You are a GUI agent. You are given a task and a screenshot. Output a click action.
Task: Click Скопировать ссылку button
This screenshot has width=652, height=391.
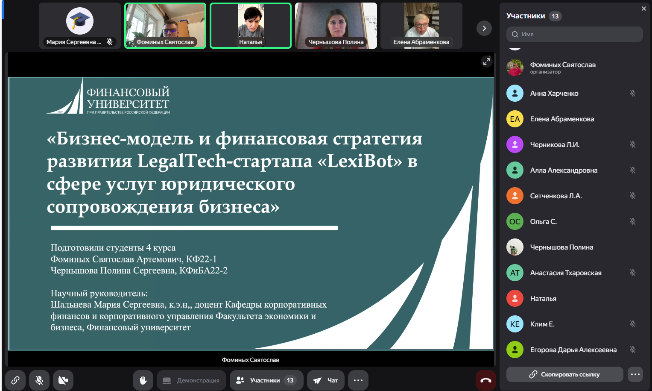click(x=564, y=374)
